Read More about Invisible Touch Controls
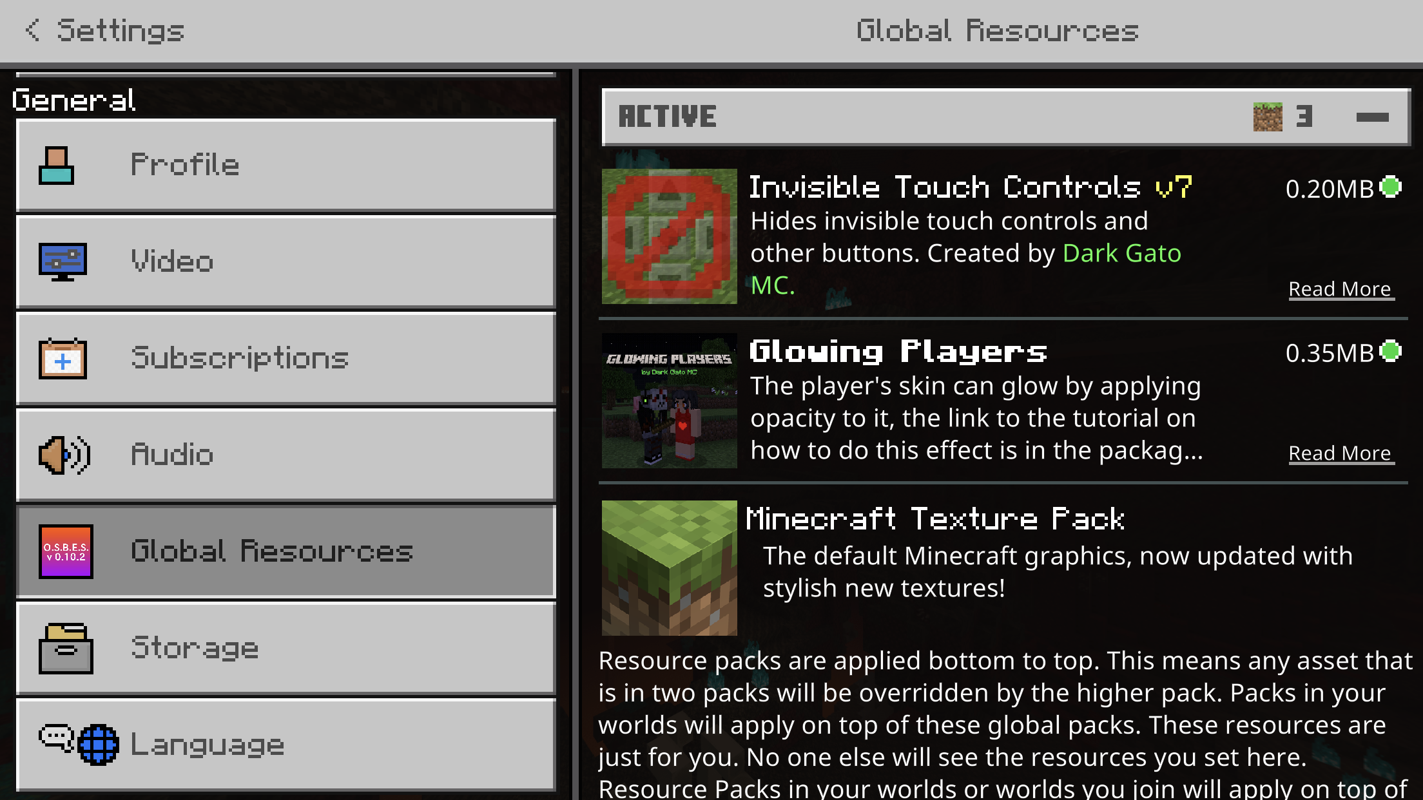 pyautogui.click(x=1340, y=289)
